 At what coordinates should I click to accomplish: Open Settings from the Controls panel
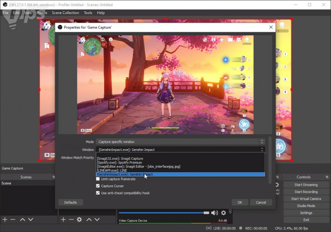(306, 213)
